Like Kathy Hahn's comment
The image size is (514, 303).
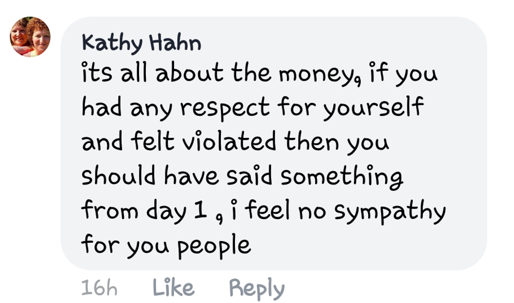point(174,287)
